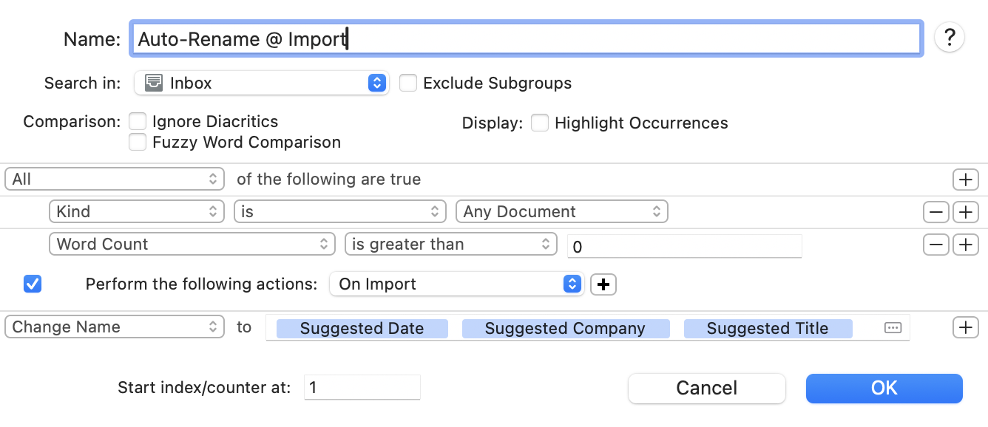Toggle Ignore Diacritics option

coord(138,122)
